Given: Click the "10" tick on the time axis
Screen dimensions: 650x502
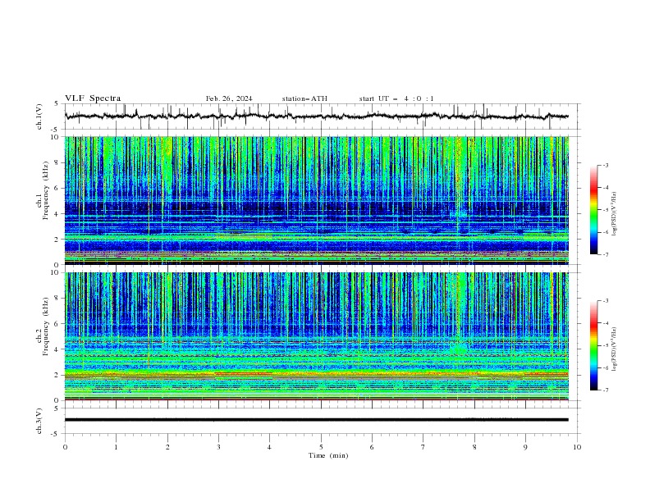Looking at the screenshot, I should [577, 447].
